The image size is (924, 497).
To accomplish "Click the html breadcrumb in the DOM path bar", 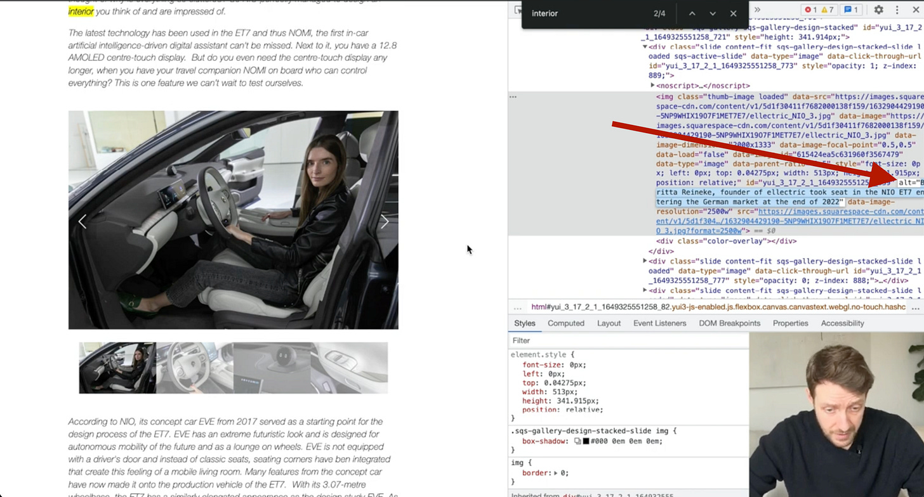I will pos(718,307).
